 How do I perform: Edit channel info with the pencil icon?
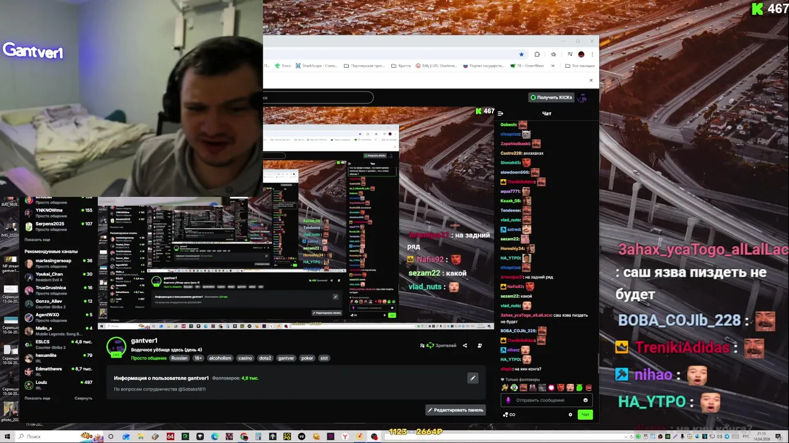[472, 378]
